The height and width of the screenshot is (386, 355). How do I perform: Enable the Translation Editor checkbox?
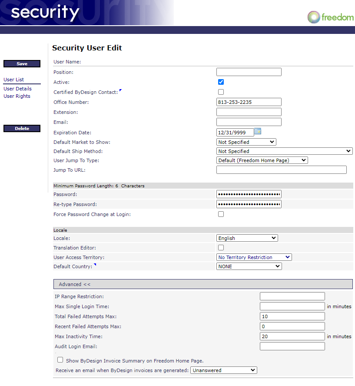click(x=221, y=247)
